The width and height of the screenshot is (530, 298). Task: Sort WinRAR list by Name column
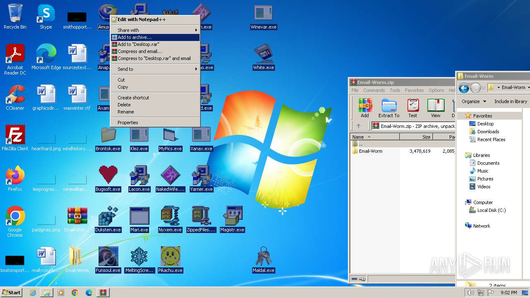click(x=375, y=137)
